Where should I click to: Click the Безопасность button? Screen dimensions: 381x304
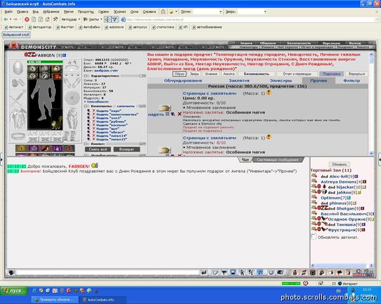257,73
